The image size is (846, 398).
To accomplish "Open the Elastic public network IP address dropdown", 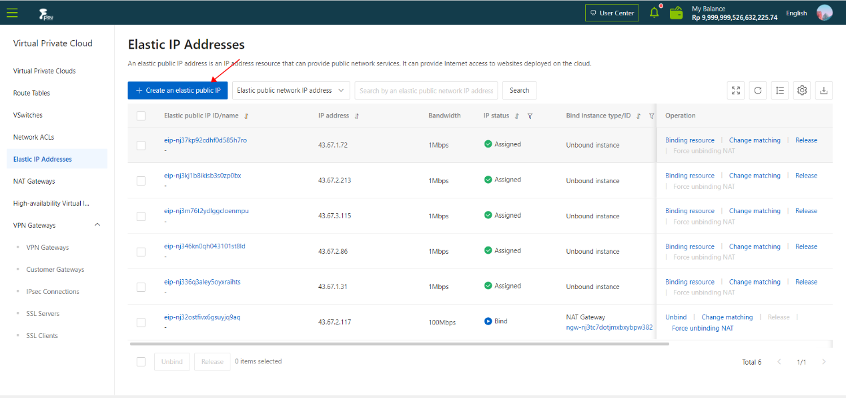I will coord(292,91).
